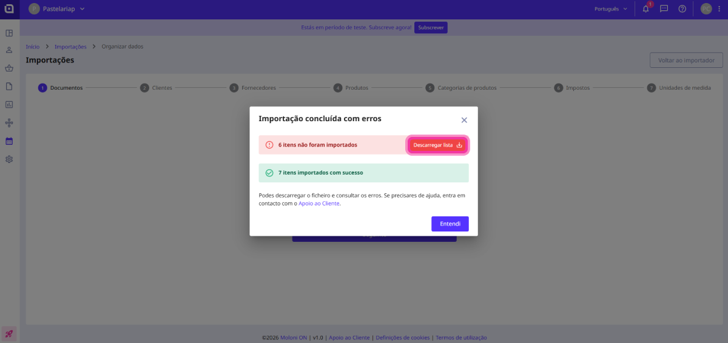Open the customers person icon in sidebar
728x343 pixels.
(9, 50)
